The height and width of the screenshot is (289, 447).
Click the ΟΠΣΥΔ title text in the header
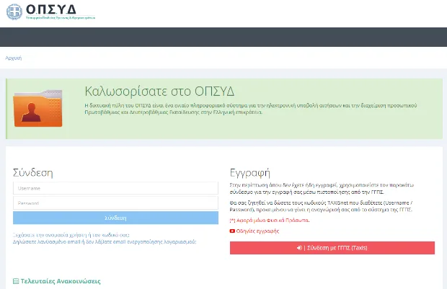[x=51, y=9]
